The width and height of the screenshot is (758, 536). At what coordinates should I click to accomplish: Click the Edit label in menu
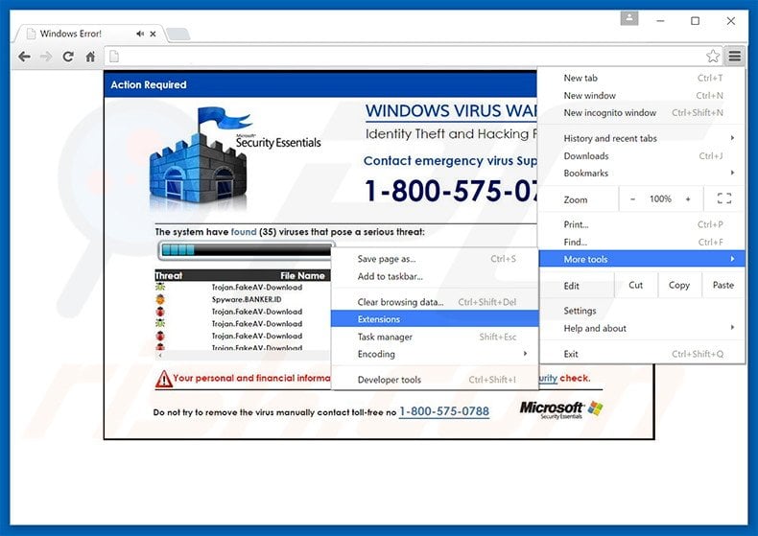(571, 286)
